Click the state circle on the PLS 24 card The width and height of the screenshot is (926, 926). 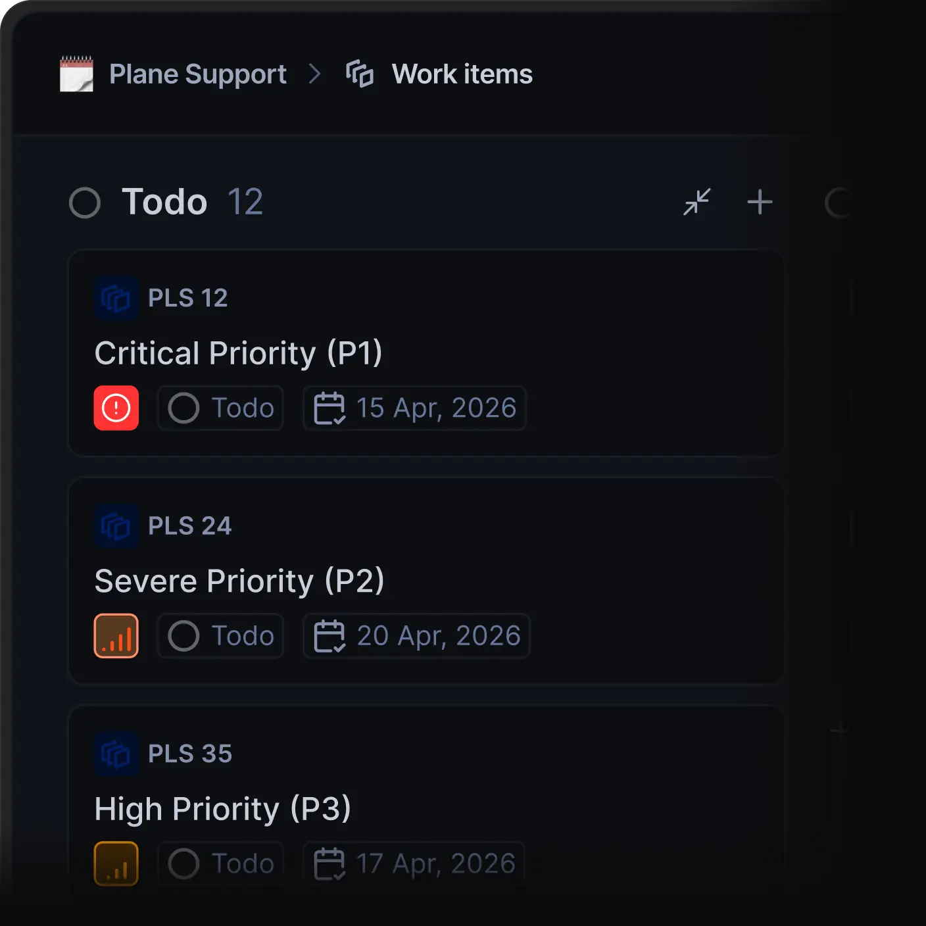click(183, 635)
